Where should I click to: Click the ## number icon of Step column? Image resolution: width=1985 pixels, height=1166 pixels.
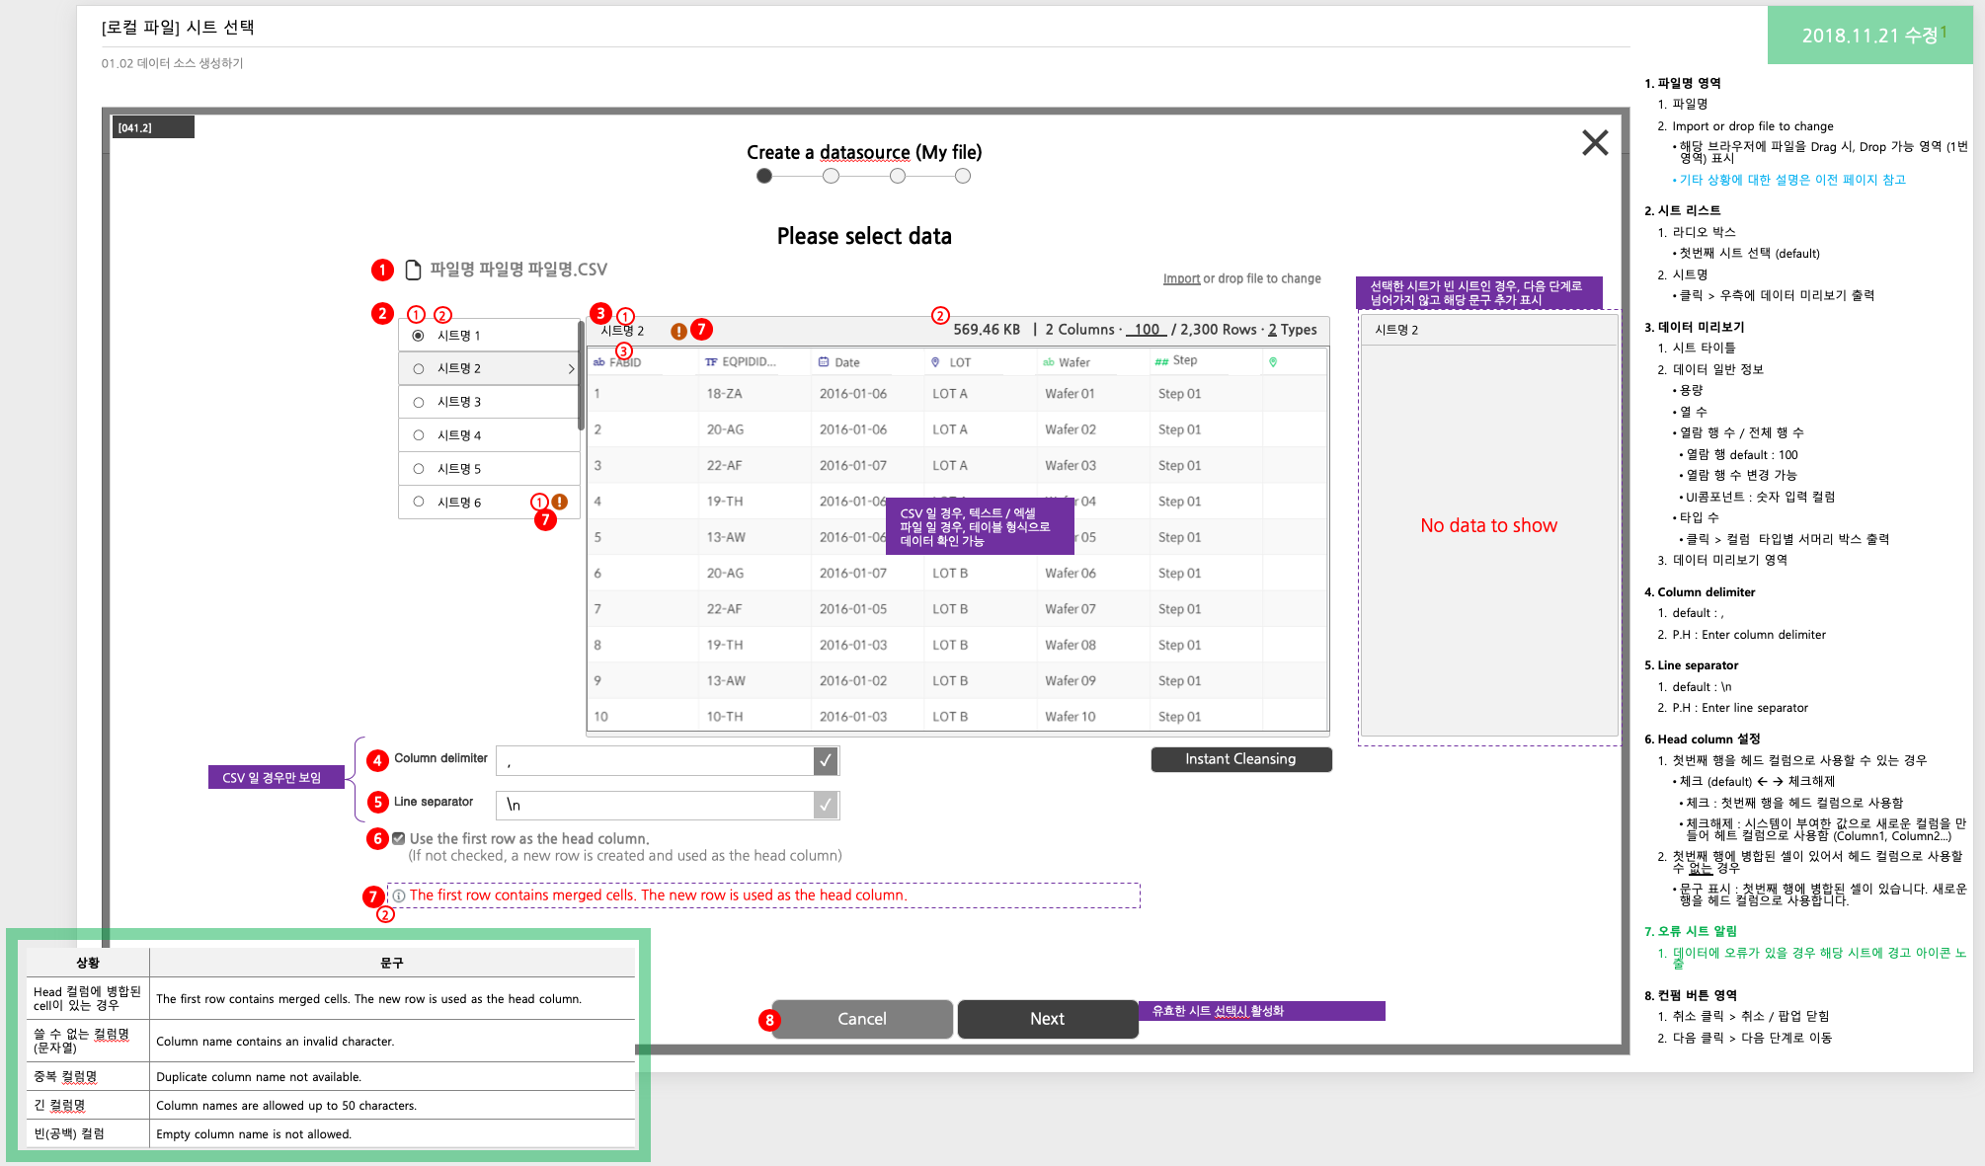click(x=1161, y=361)
